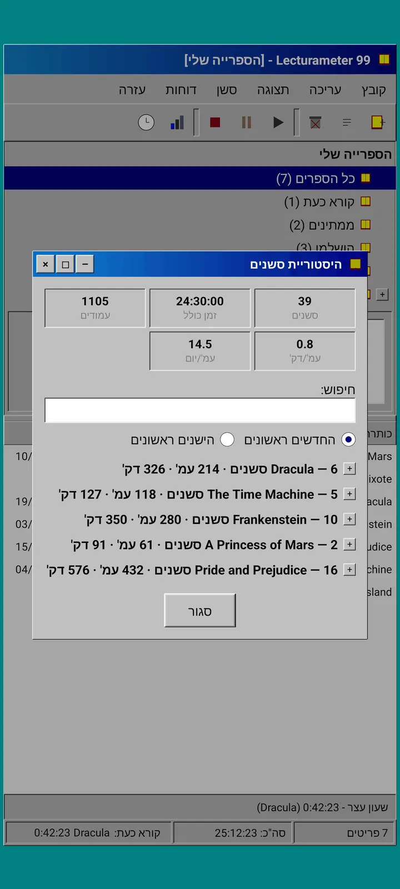Screen dimensions: 400x889
Task: Add a new book via toolbar icon
Action: (x=378, y=122)
